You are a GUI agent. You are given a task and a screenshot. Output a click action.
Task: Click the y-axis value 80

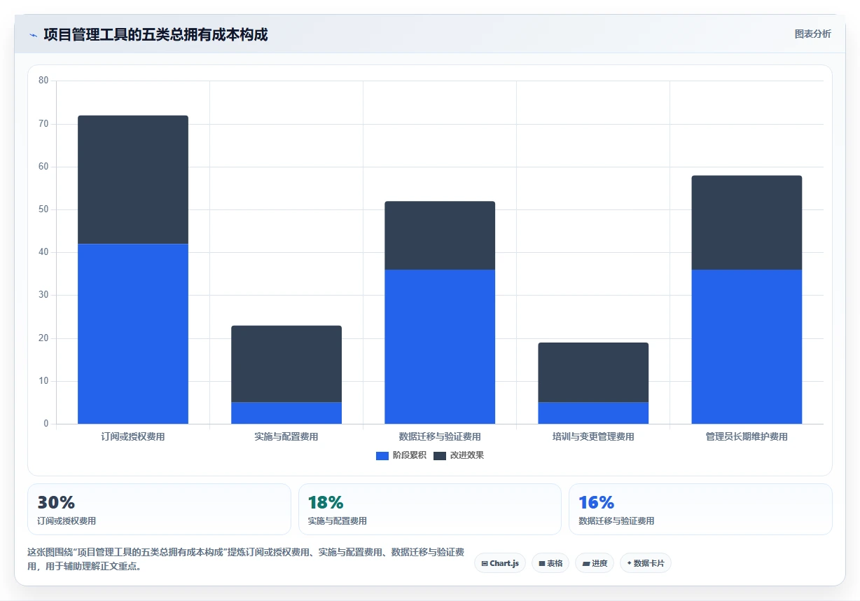click(43, 81)
